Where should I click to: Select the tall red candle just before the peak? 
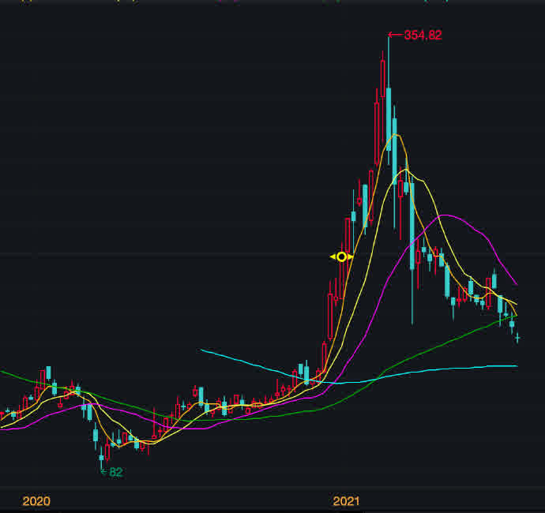tap(382, 79)
